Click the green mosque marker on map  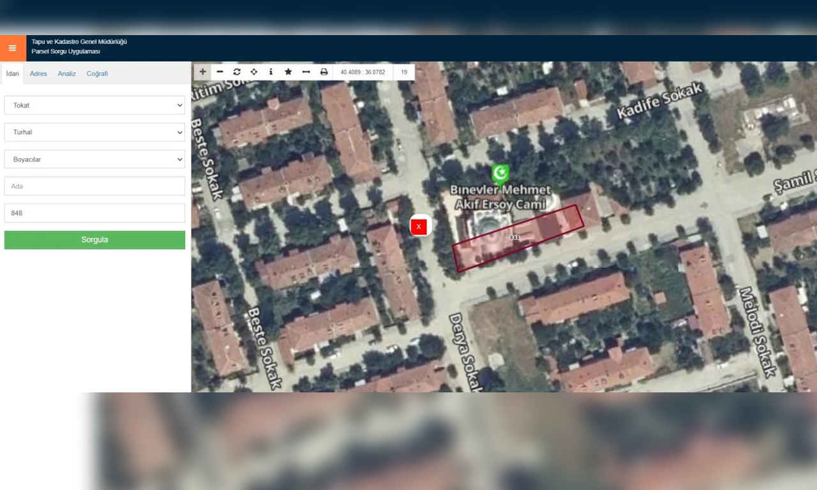(500, 174)
